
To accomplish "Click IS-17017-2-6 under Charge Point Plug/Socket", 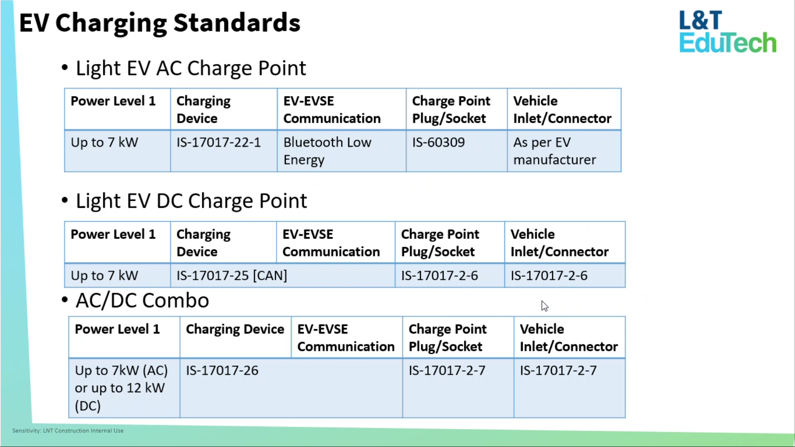I will 439,276.
